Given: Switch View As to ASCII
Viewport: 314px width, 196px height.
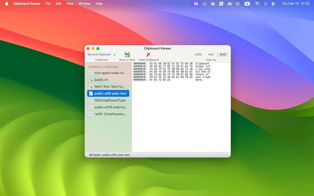Looking at the screenshot, I should tap(198, 54).
